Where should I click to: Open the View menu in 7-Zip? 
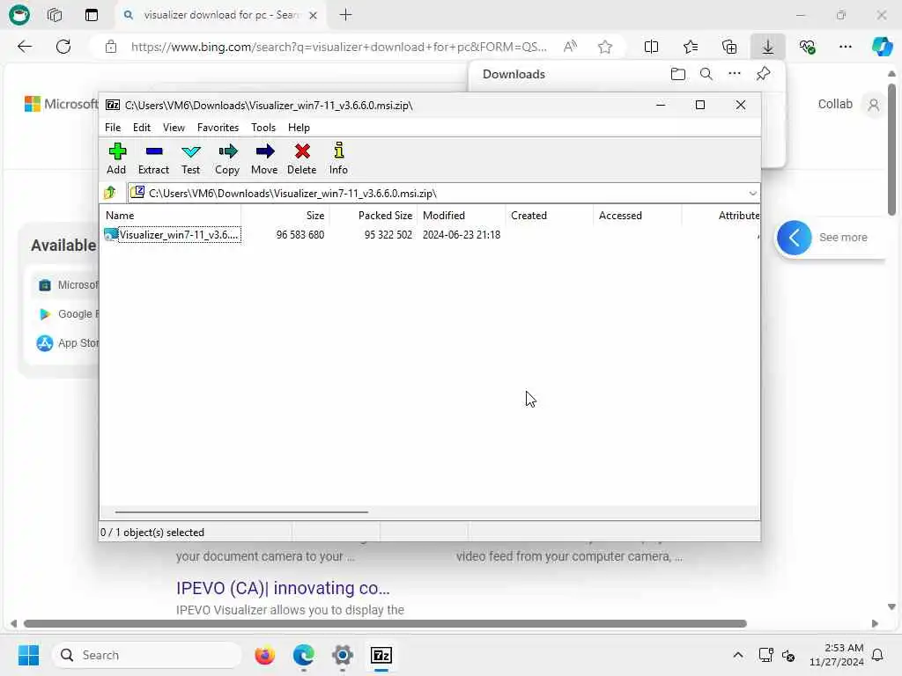(174, 128)
